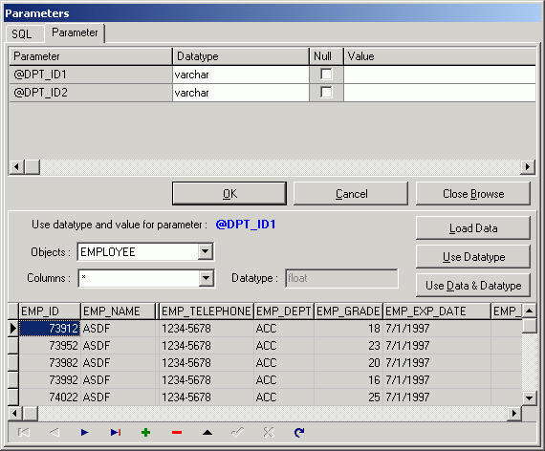
Task: Delete record with red minus icon
Action: tap(177, 432)
